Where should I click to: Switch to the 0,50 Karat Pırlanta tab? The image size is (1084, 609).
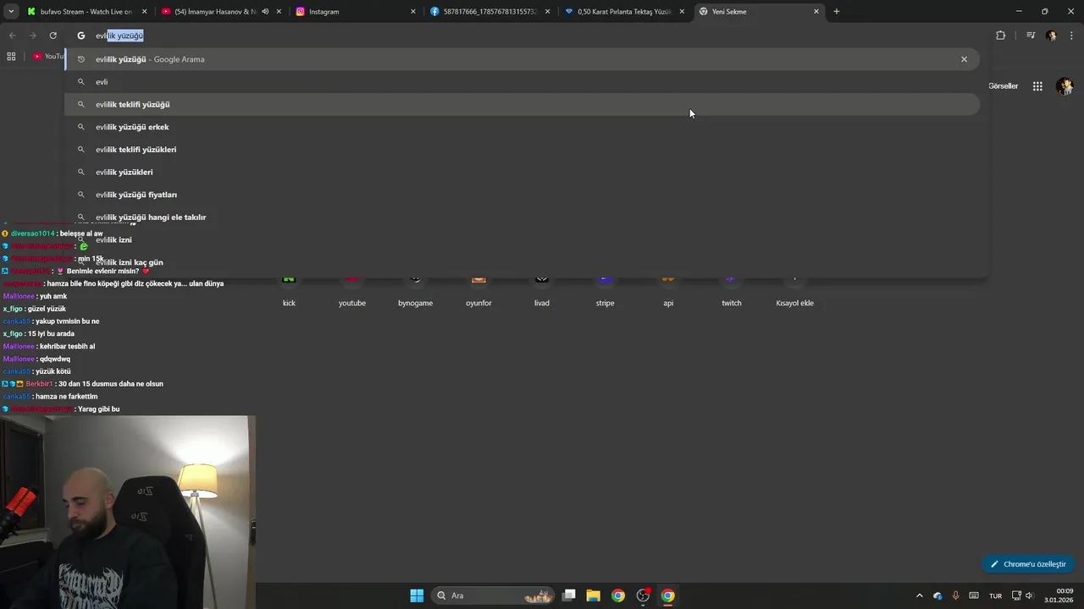pyautogui.click(x=624, y=12)
